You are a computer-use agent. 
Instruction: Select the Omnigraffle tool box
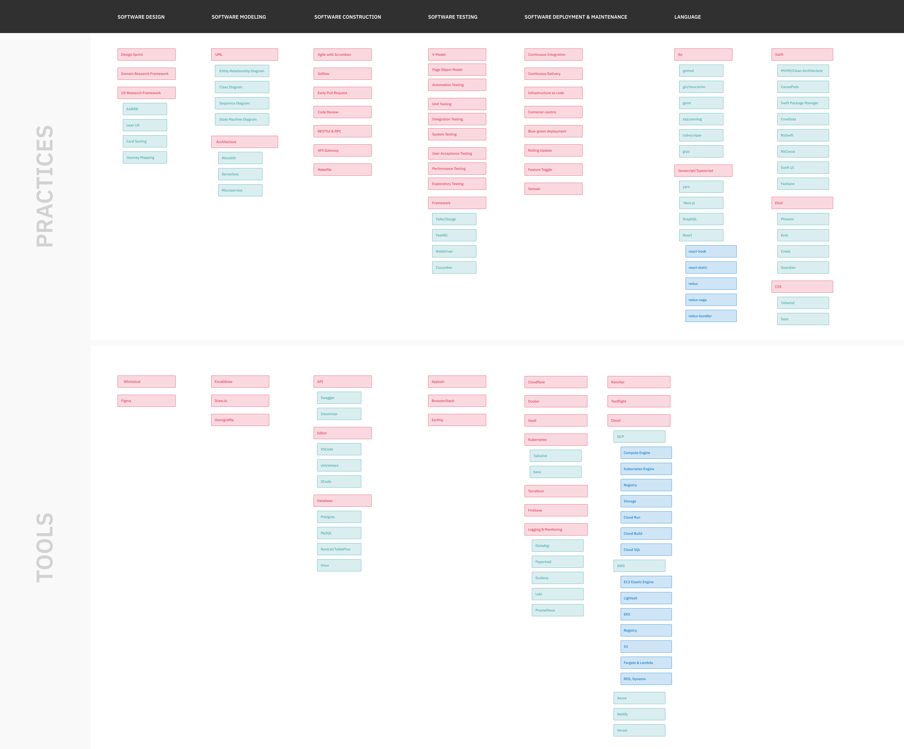pos(240,420)
